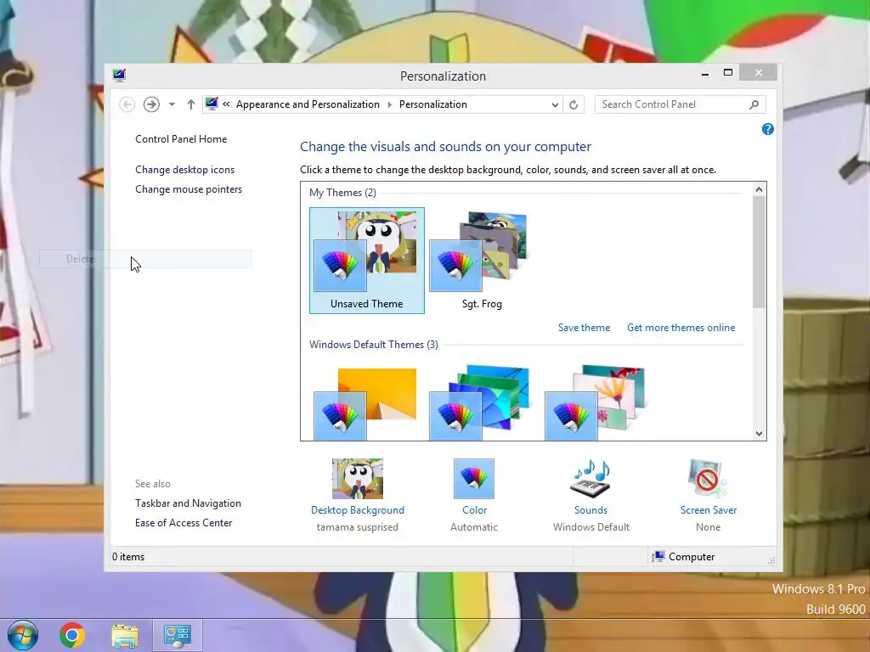Refresh the Personalization page
870x652 pixels.
click(x=573, y=104)
